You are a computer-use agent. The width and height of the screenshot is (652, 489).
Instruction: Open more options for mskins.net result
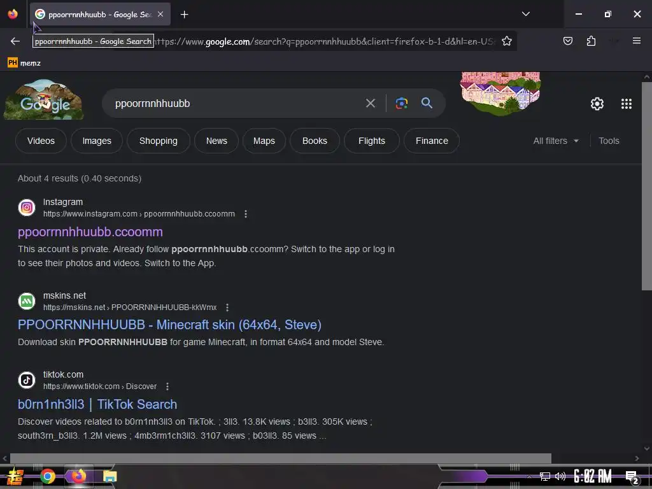point(227,308)
